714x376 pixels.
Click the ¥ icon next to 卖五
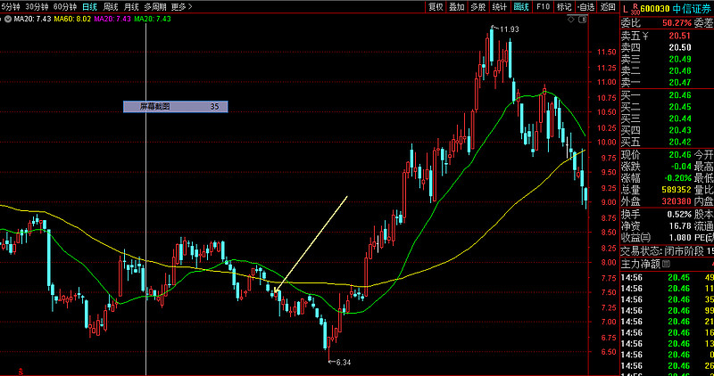point(644,36)
